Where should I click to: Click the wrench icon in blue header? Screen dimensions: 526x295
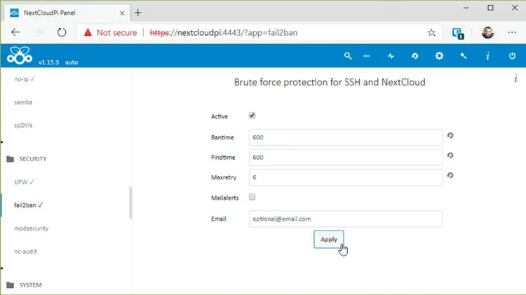[x=464, y=56]
